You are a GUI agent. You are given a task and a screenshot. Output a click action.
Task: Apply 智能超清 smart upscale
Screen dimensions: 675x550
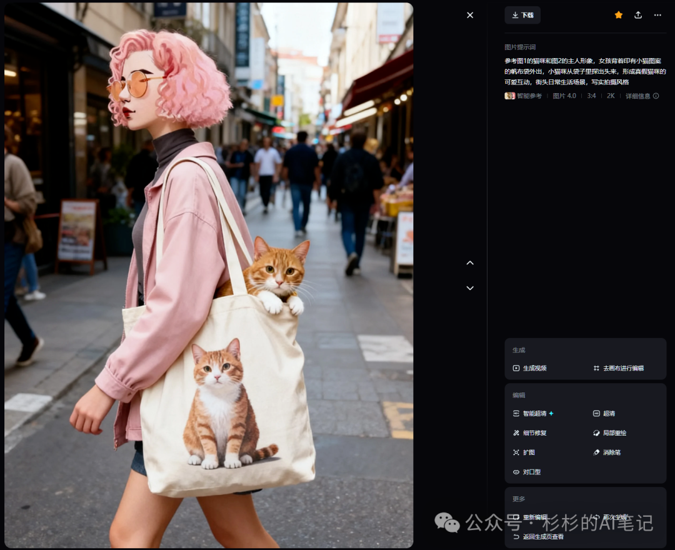click(x=533, y=413)
